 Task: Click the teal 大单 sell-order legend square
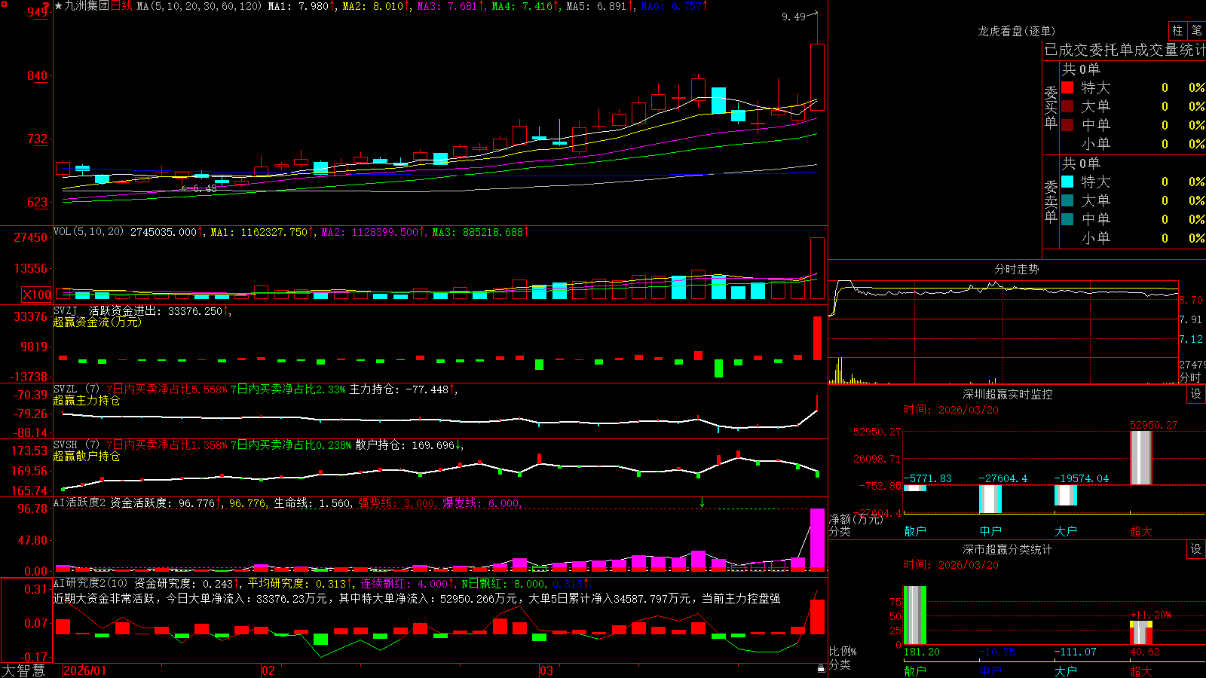1067,200
